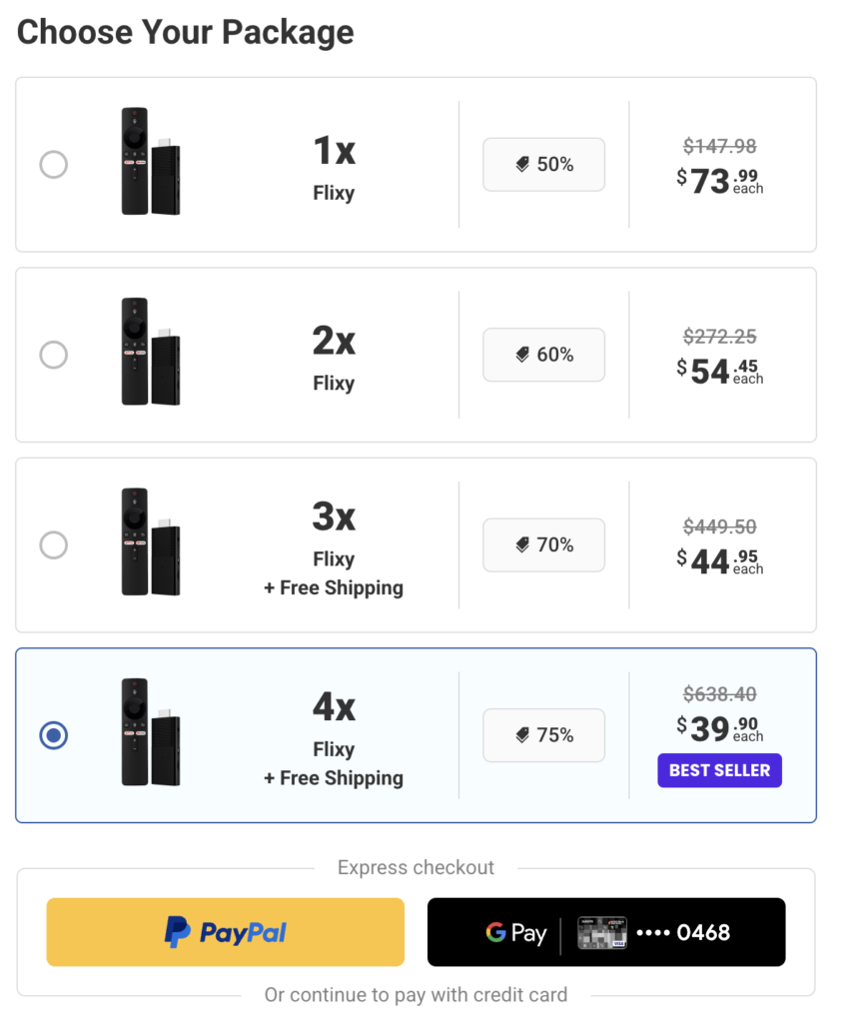Checkout with the PayPal button
Screen dimensions: 845x1023
(x=225, y=931)
